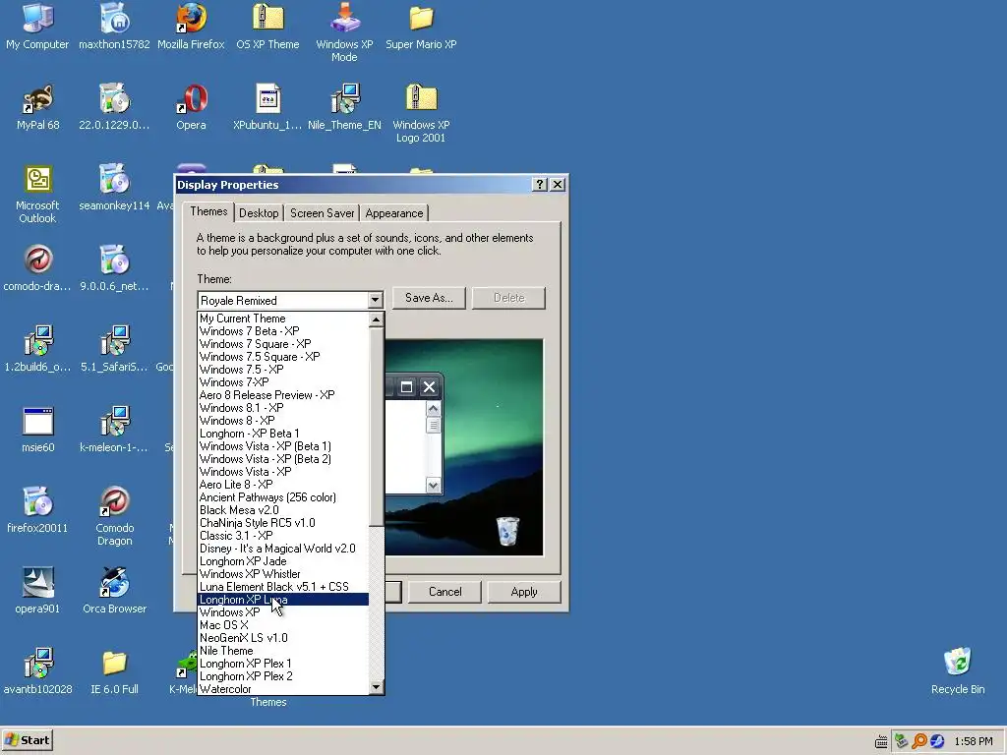Choose Longhorn XP Jade theme
This screenshot has width=1007, height=755.
(x=283, y=561)
